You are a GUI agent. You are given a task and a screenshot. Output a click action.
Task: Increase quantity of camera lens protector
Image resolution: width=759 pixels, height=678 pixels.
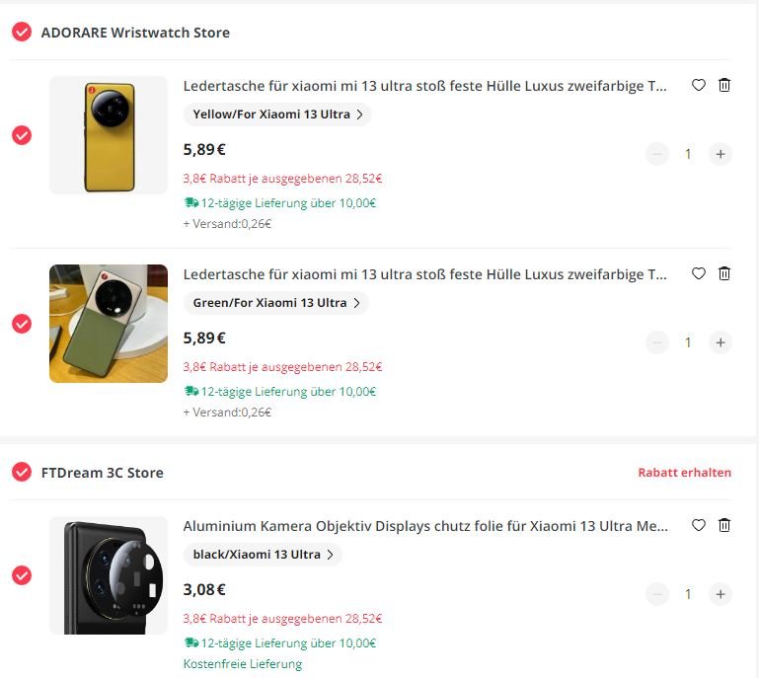coord(721,594)
